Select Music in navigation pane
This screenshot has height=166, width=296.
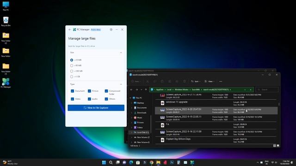[x=140, y=118]
